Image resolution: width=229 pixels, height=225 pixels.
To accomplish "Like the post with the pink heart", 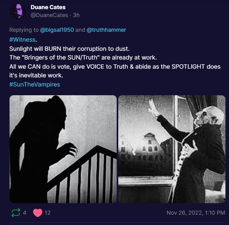I will coord(38,213).
